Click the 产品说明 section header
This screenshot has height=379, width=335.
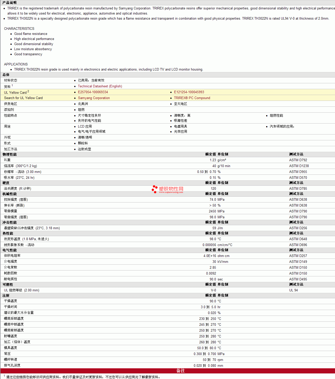pos(9,3)
